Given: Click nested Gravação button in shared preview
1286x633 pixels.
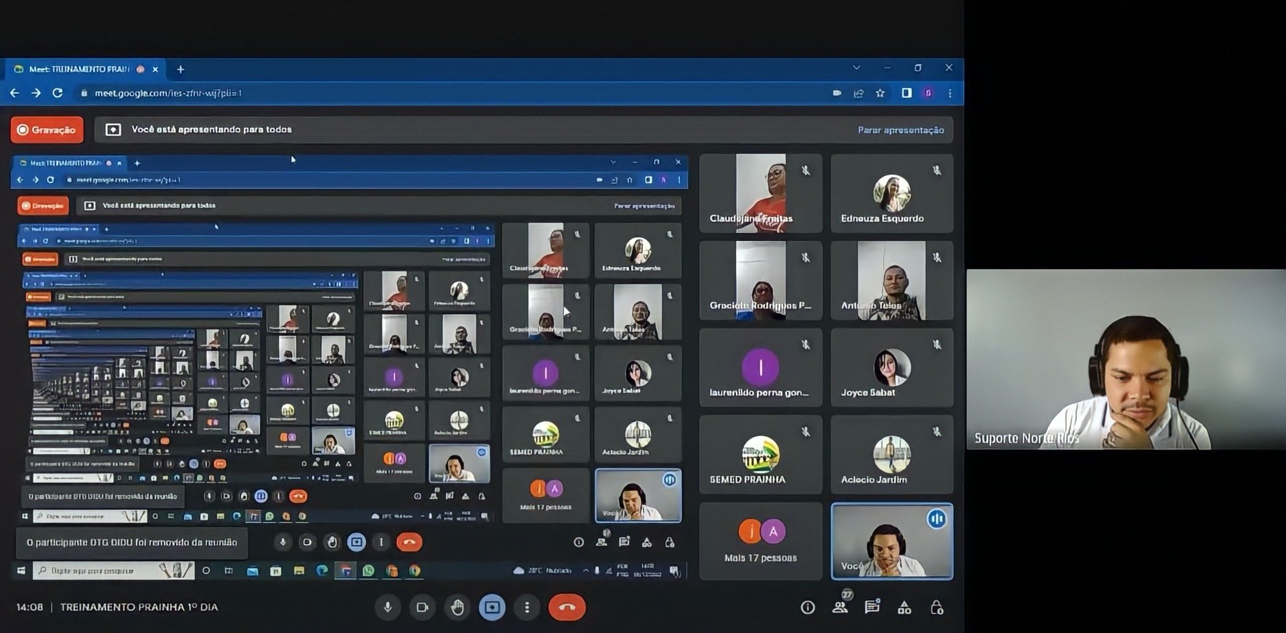Looking at the screenshot, I should [43, 206].
